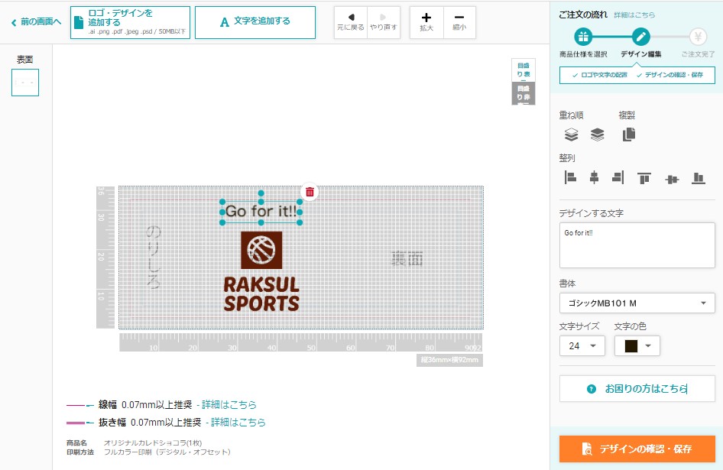Select the Go for it!! text object

click(261, 212)
